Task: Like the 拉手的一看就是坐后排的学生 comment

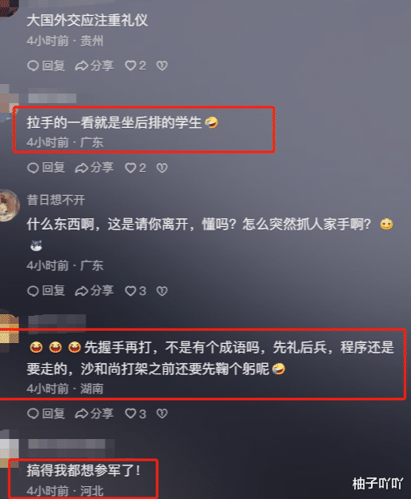Action: click(135, 168)
